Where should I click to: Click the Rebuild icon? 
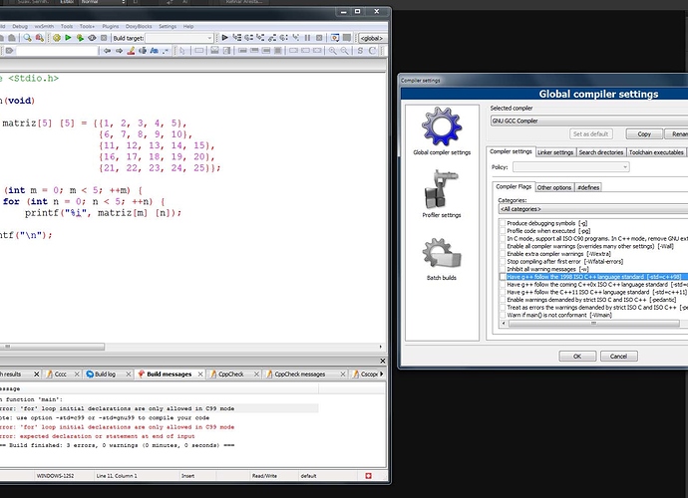click(92, 38)
